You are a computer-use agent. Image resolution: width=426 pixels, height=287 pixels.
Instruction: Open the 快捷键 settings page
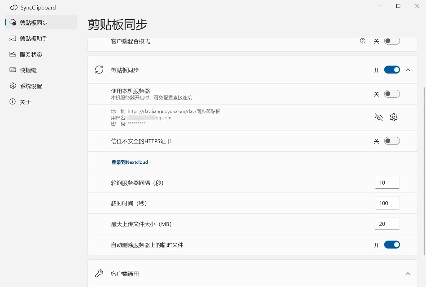[x=41, y=70]
